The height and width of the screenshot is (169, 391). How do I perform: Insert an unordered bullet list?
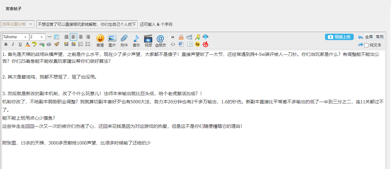coord(88,44)
